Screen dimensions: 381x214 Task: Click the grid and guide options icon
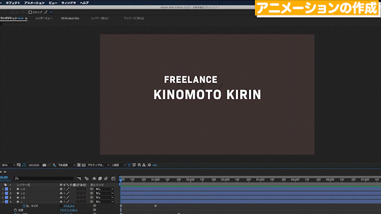[x=18, y=165]
